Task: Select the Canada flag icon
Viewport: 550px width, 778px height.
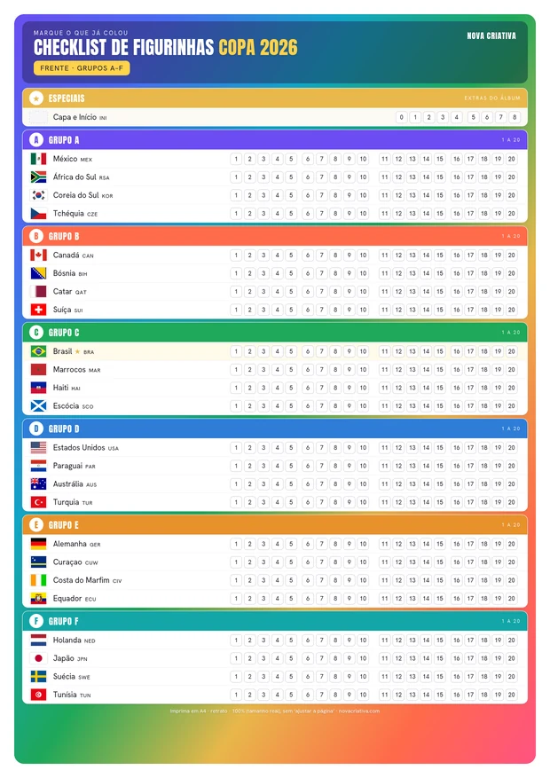Action: [x=38, y=255]
